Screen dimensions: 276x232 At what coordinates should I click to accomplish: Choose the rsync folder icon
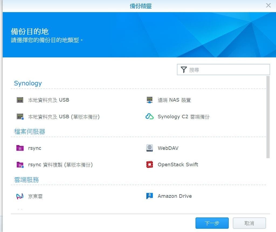[20, 148]
